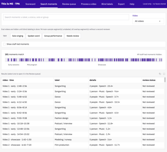
Task: Select row Video 1 · early · 14:54–15:02
Action: coord(83,134)
